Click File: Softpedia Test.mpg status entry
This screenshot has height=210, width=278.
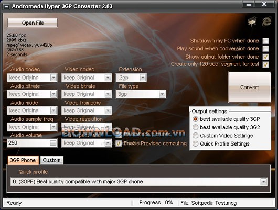209,203
